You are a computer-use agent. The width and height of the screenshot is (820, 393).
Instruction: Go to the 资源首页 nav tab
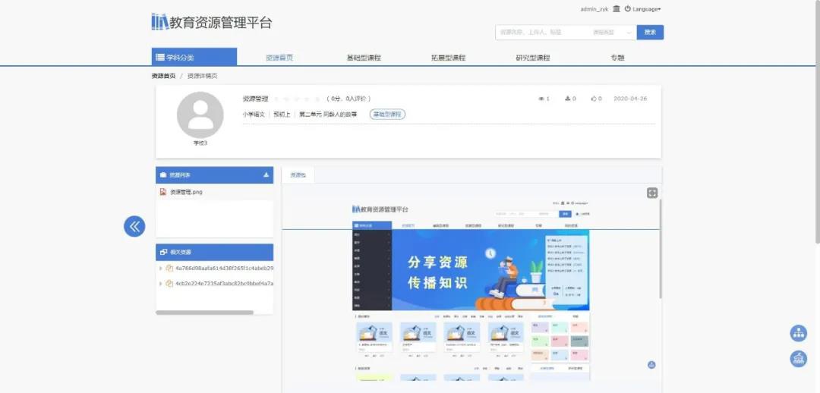coord(279,58)
